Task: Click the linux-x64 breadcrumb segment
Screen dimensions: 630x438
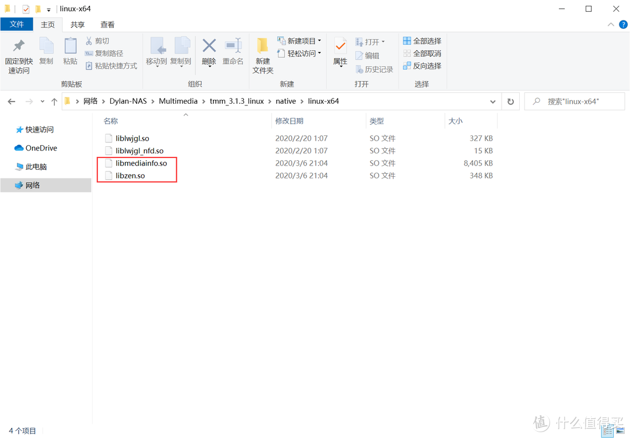Action: tap(323, 101)
